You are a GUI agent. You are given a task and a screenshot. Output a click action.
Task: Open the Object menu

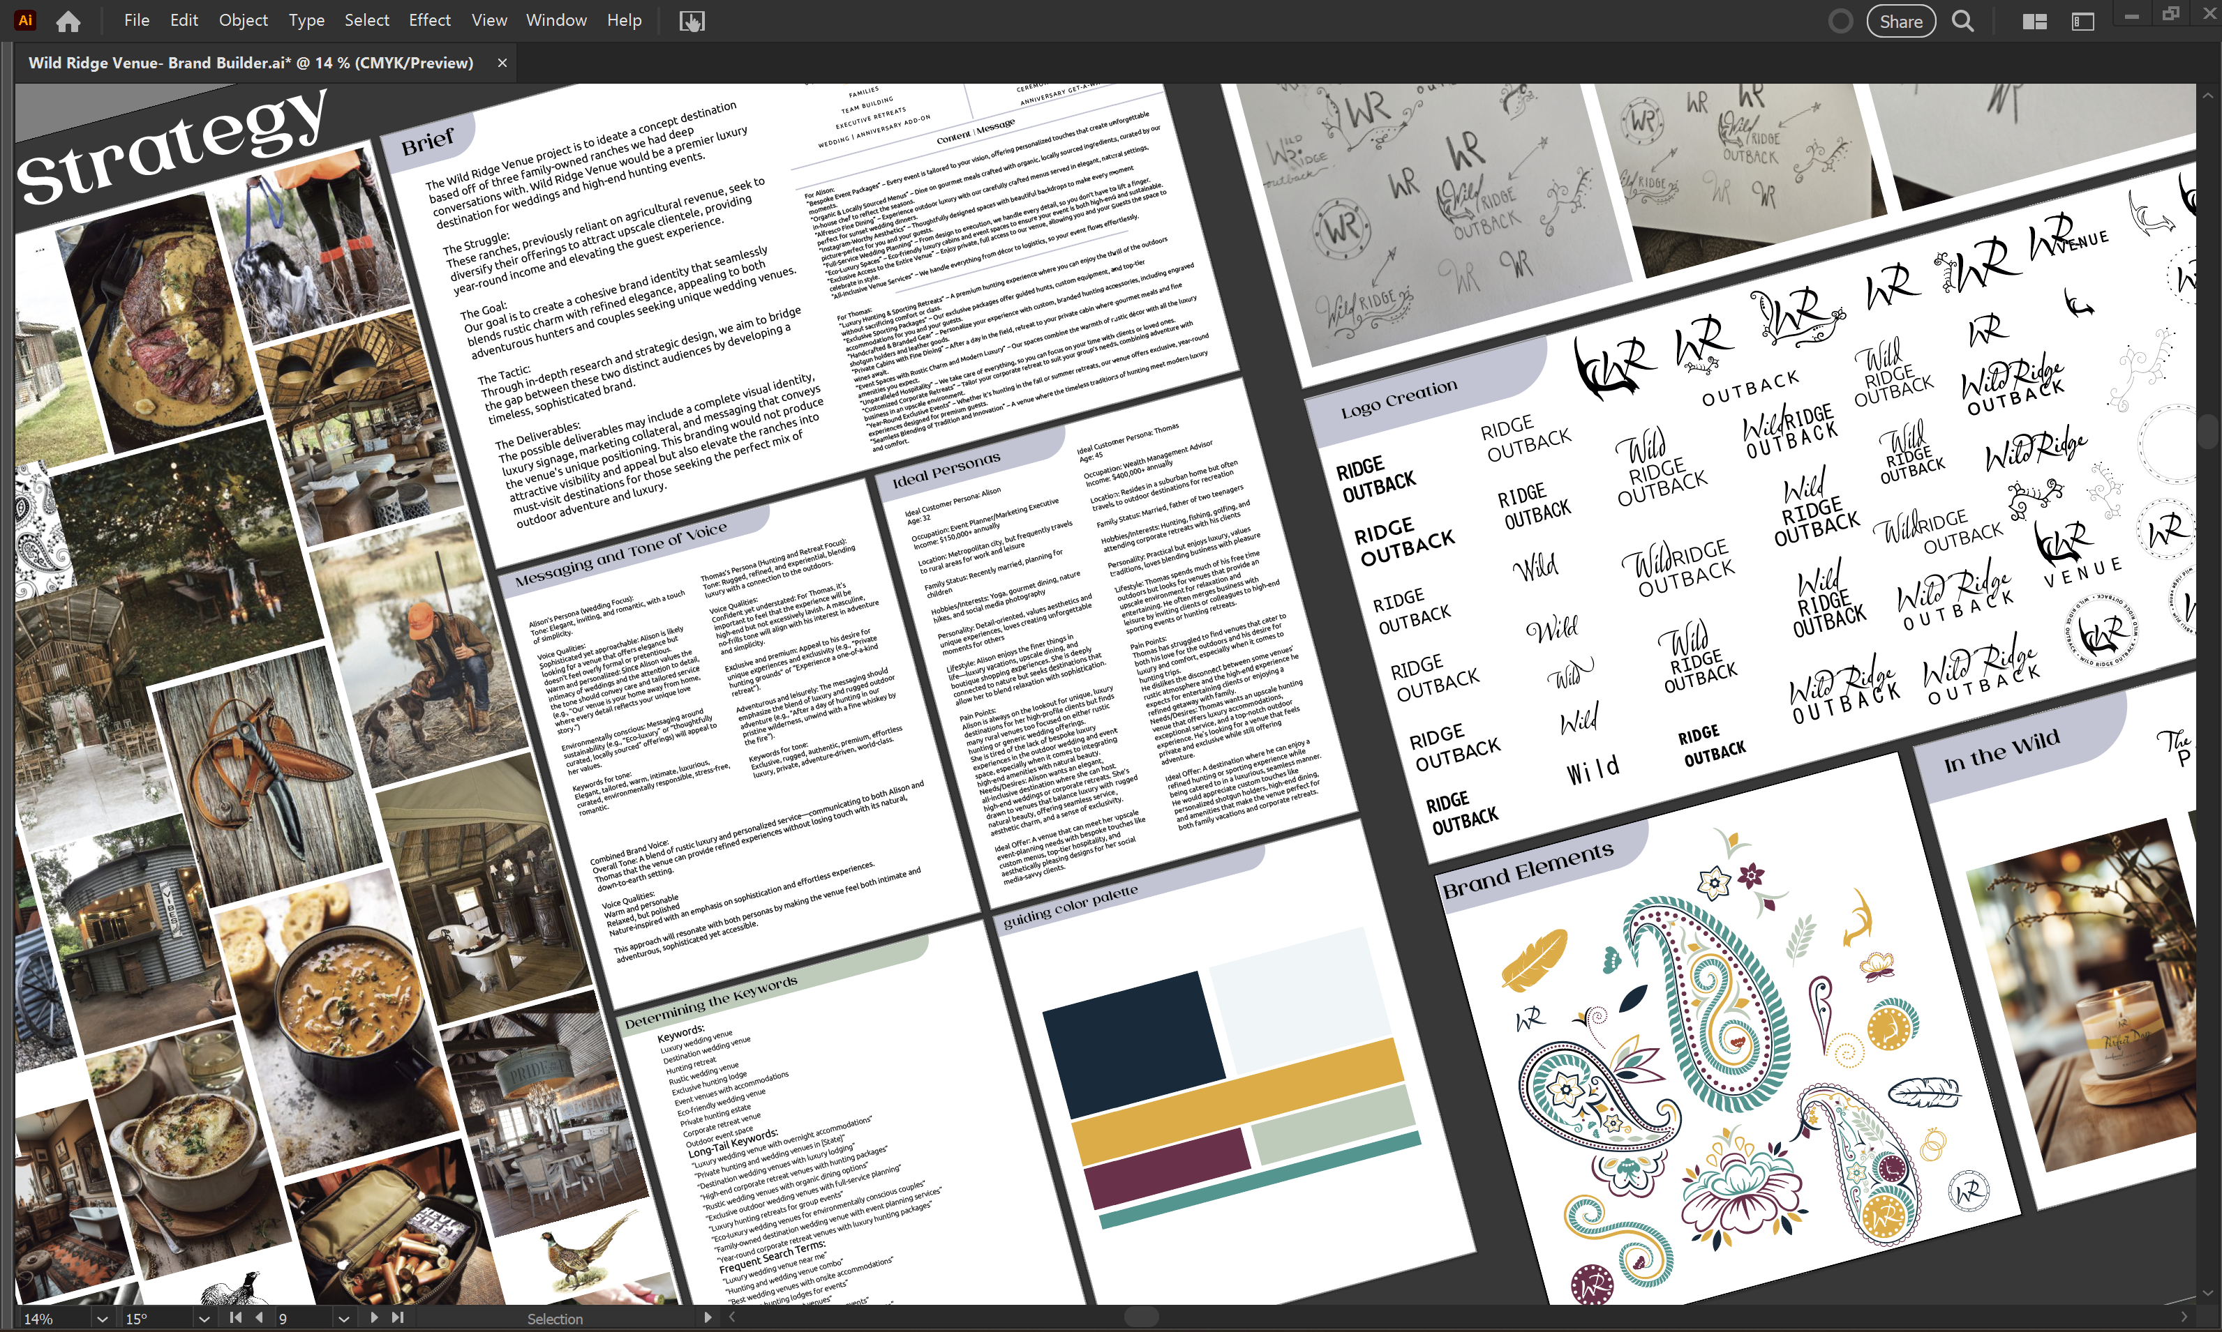pyautogui.click(x=242, y=20)
